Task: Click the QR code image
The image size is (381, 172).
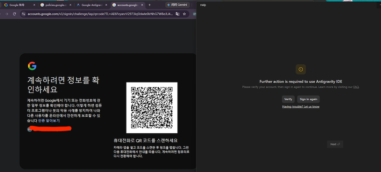Action: (152, 108)
